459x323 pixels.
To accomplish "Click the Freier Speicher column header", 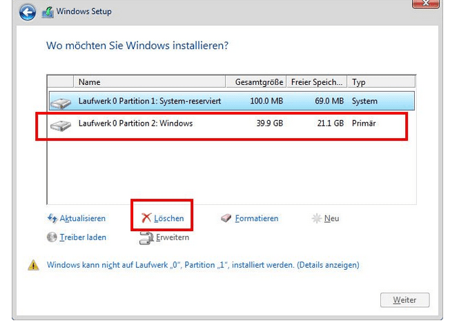I will pos(317,82).
